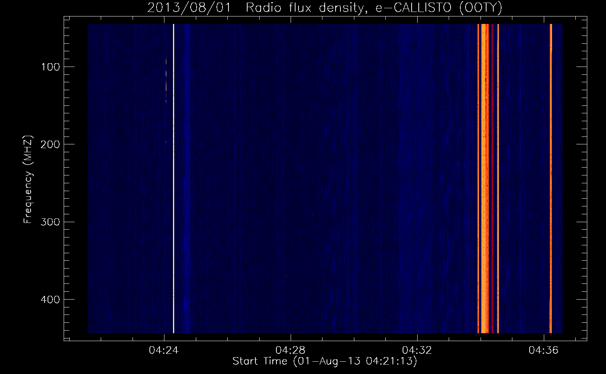
Task: Click the '200' frequency tick label
Action: pos(50,144)
